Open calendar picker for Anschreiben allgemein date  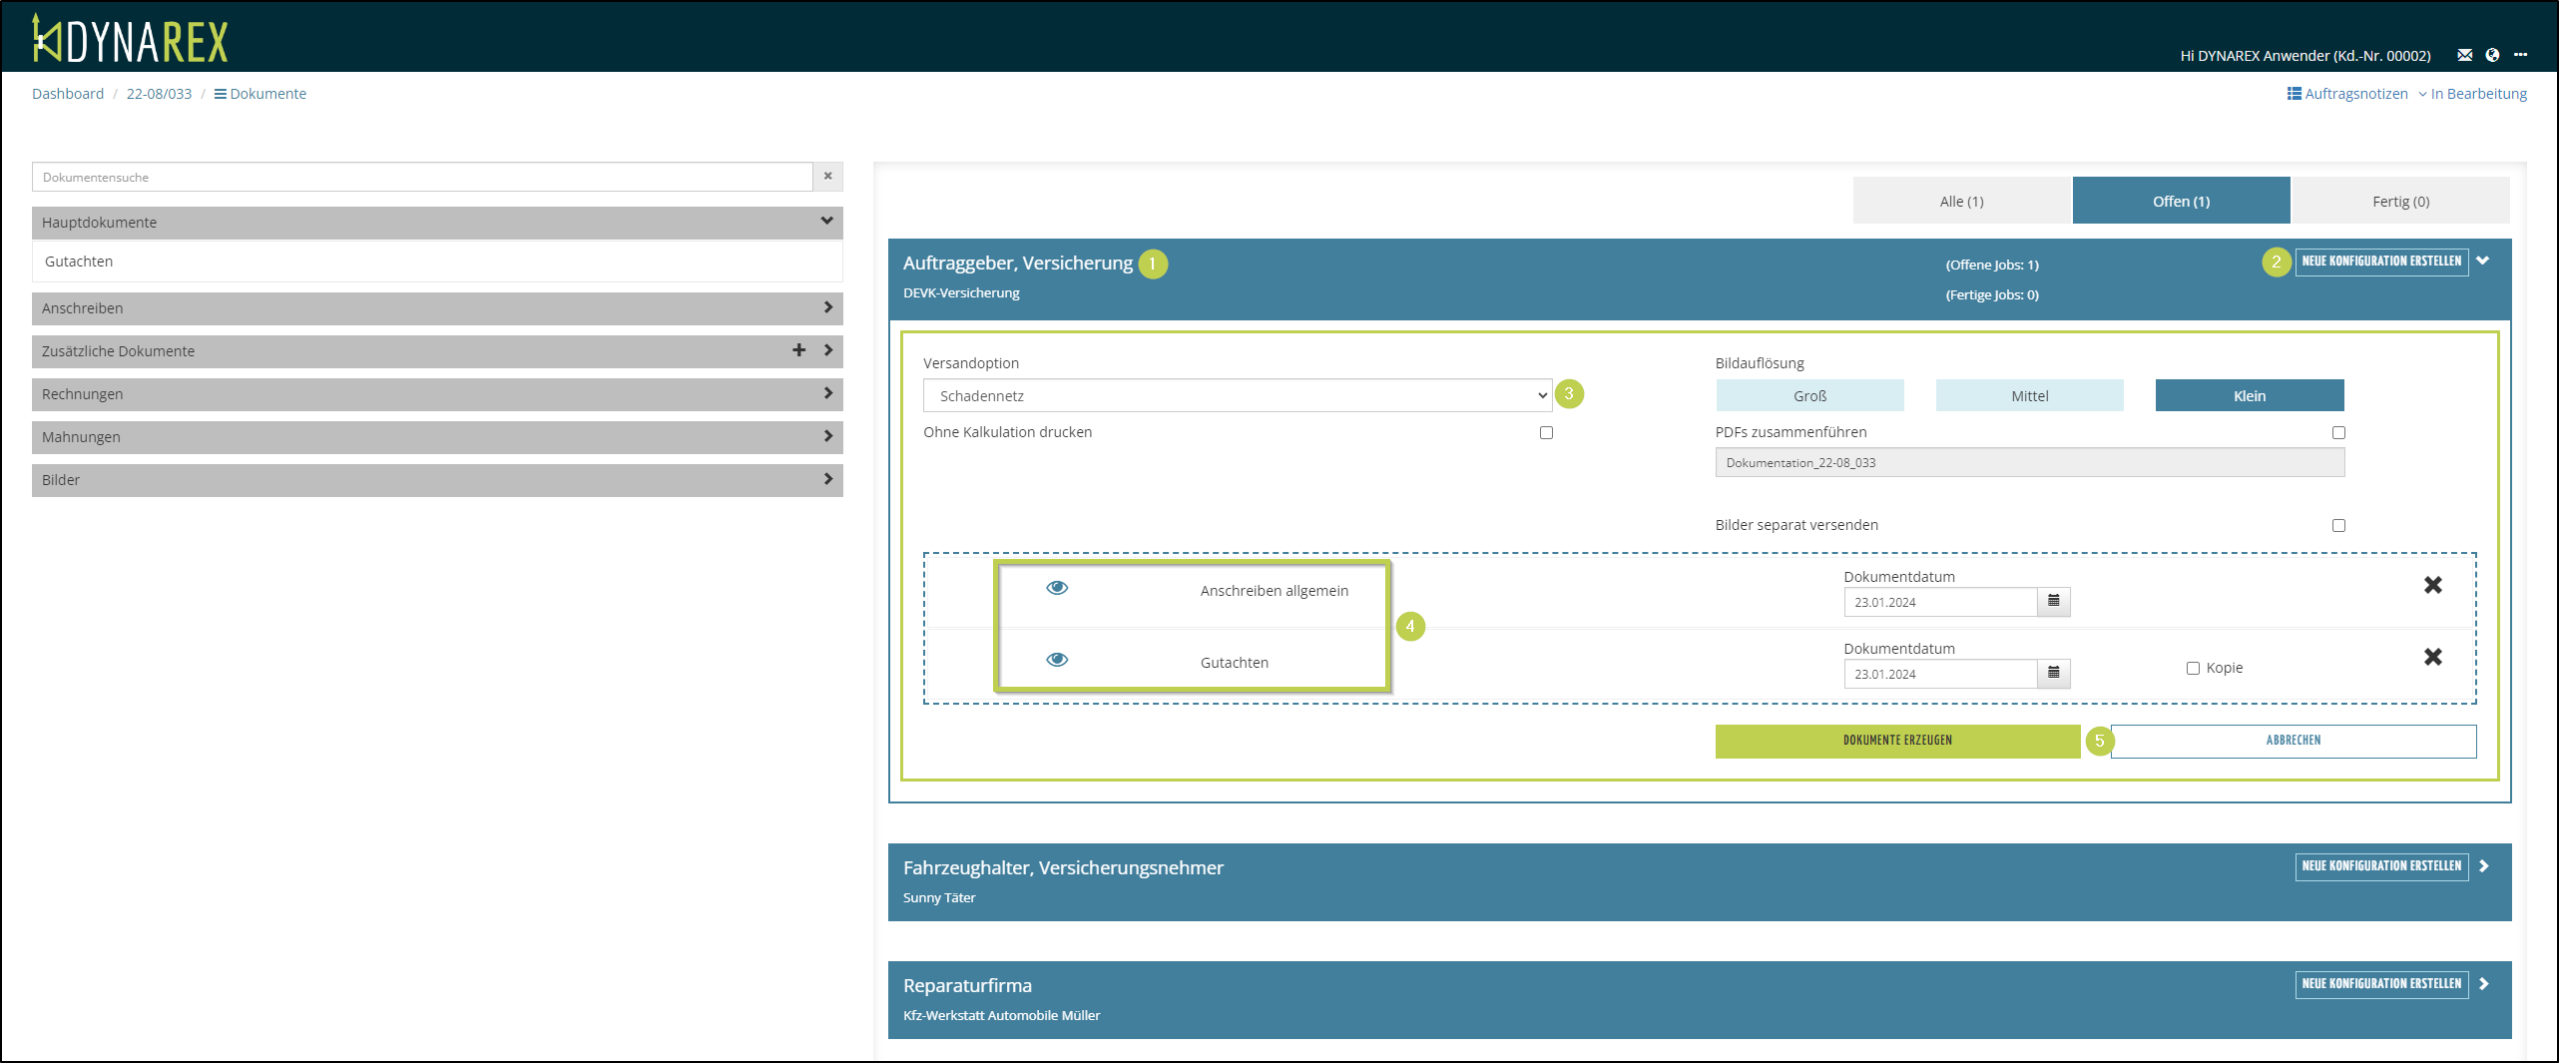[2053, 602]
